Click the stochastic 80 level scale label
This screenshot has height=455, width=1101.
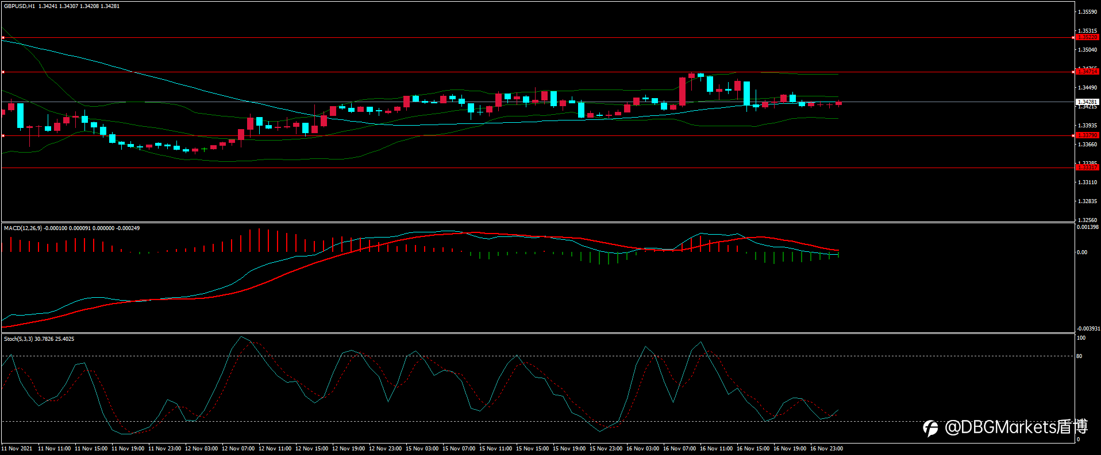(1079, 356)
